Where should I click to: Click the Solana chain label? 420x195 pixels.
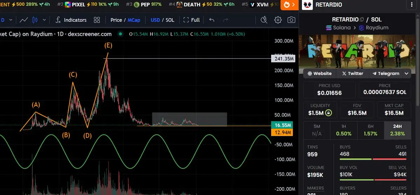(x=339, y=28)
